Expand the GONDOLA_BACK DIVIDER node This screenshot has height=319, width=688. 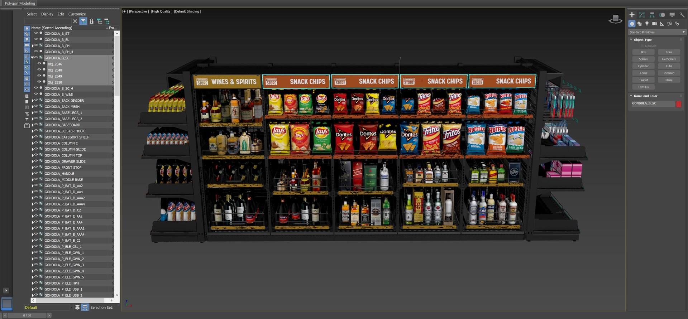33,101
